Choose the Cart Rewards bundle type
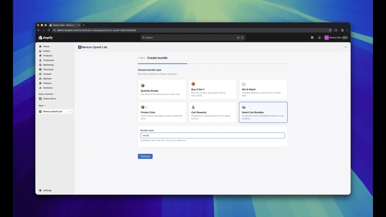 pos(212,112)
